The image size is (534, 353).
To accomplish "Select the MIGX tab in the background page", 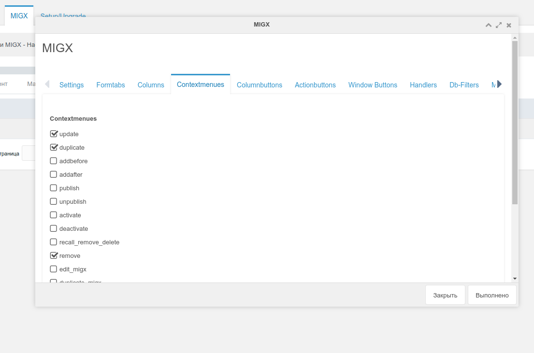I will point(19,15).
